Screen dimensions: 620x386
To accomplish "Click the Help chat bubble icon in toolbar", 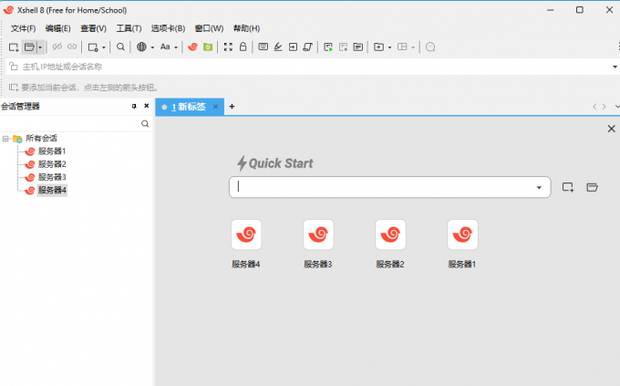I will (430, 47).
